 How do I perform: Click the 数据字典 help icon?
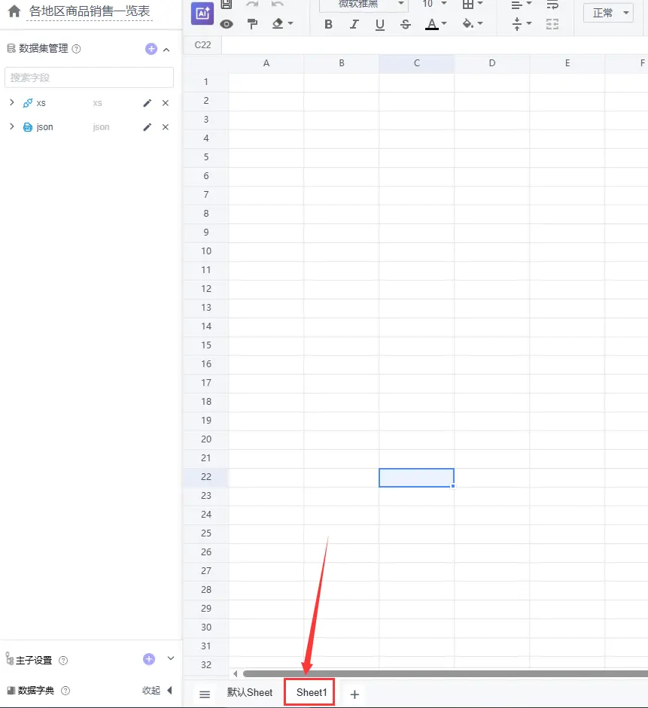pos(65,691)
